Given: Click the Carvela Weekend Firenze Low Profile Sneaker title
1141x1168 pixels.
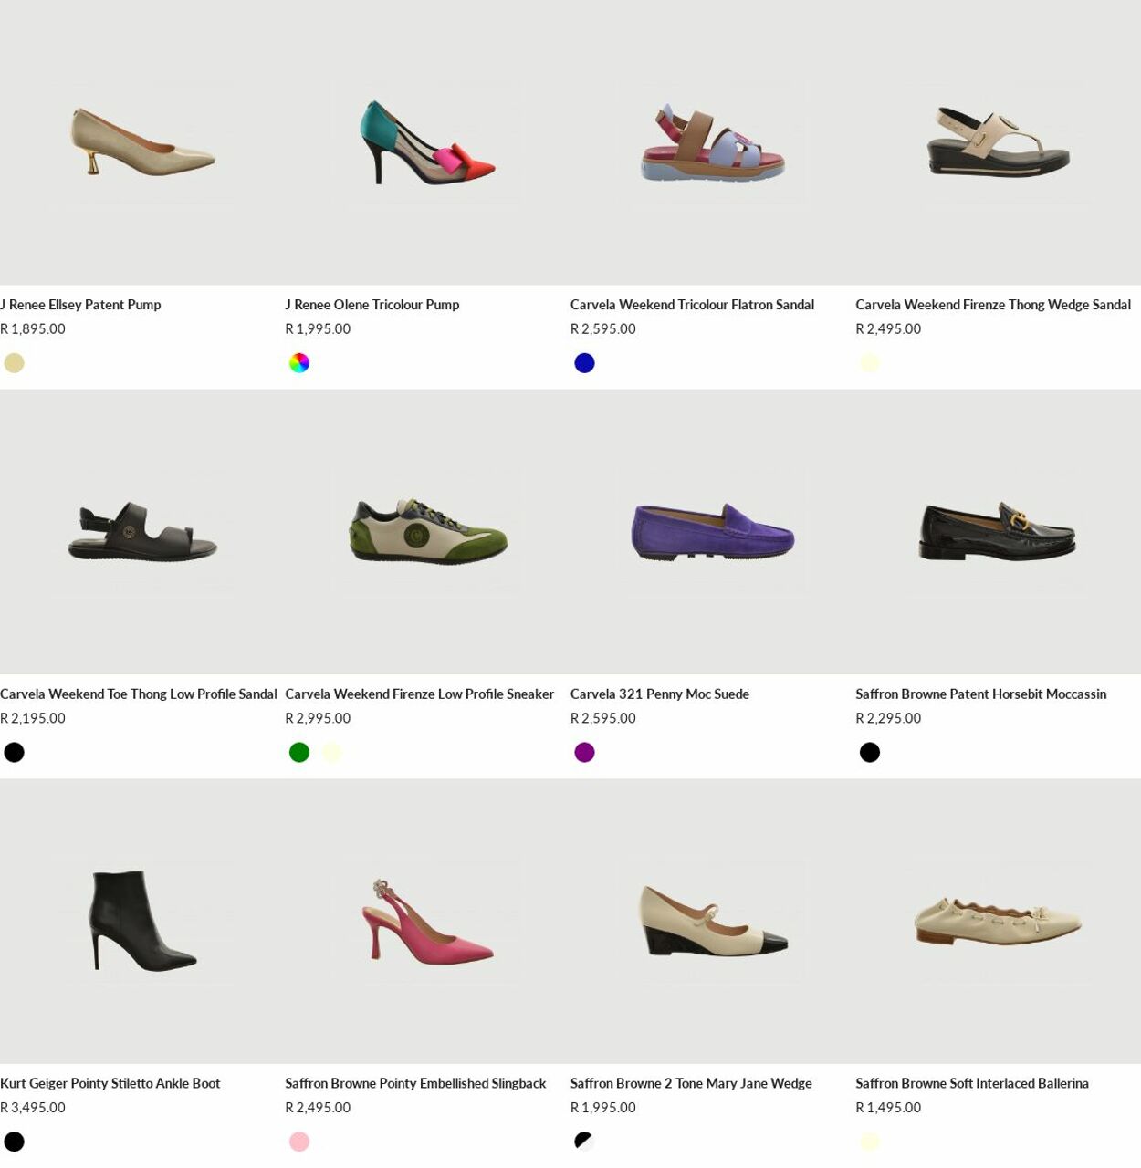Looking at the screenshot, I should pyautogui.click(x=420, y=694).
